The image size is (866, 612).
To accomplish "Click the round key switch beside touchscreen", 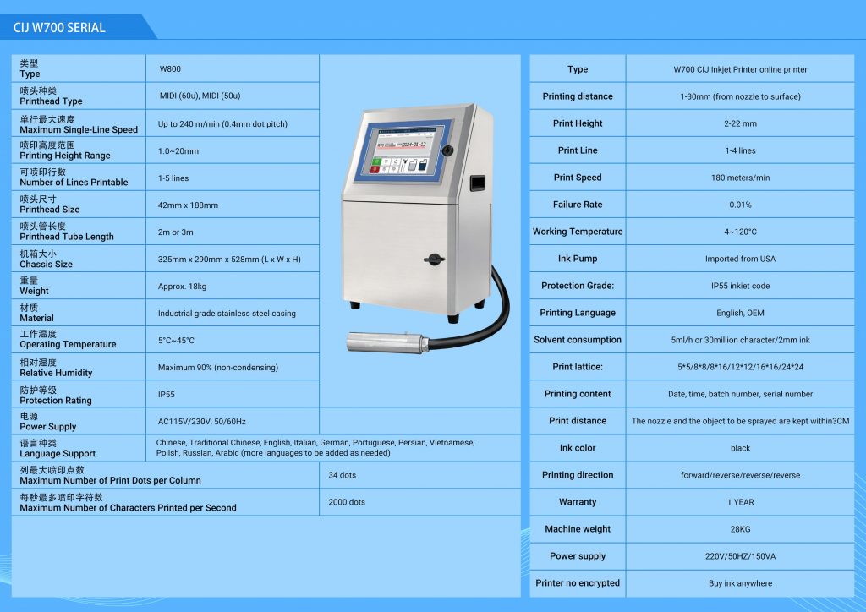I will coord(448,150).
